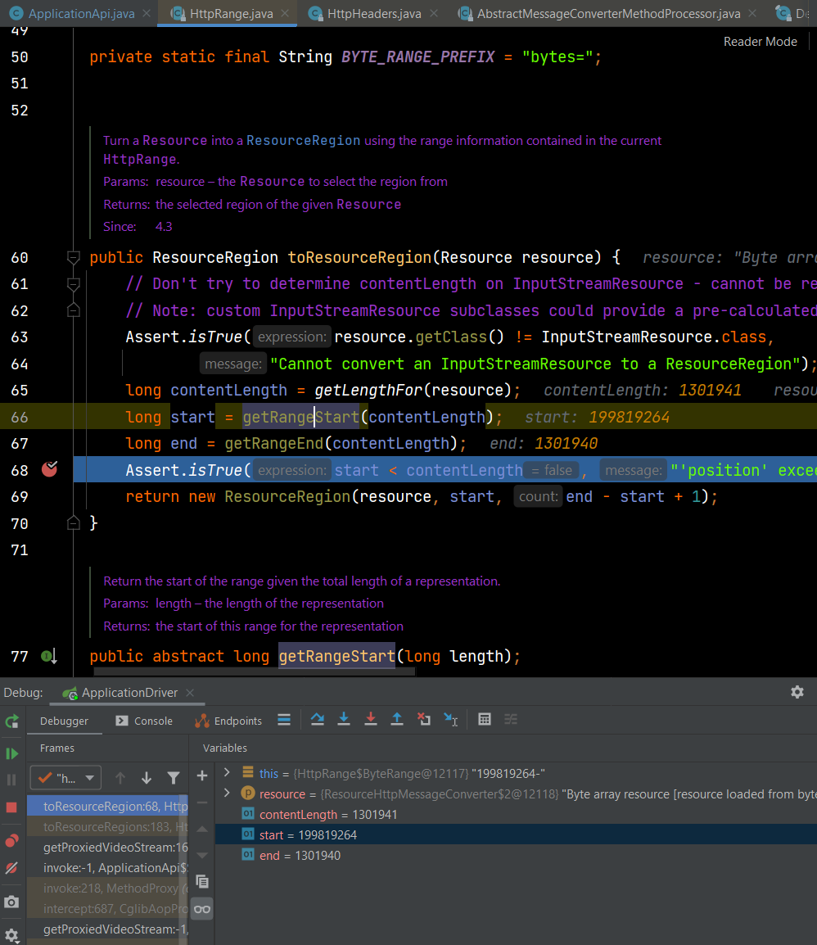Close HttpRange.java tab
Viewport: 817px width, 945px height.
[x=285, y=13]
